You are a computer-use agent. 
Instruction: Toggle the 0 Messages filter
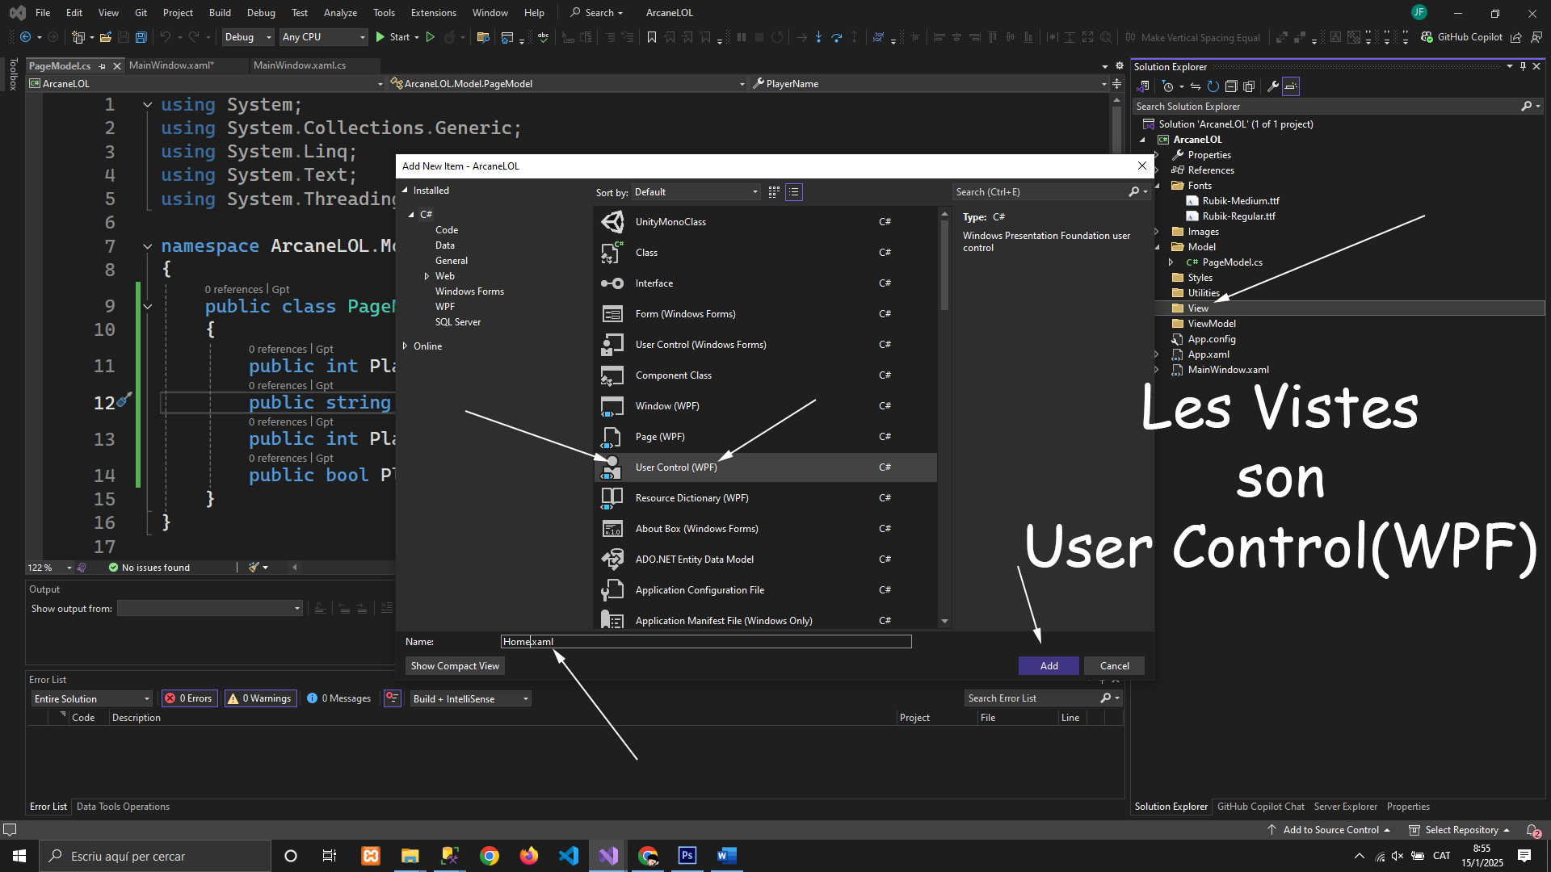(x=339, y=698)
